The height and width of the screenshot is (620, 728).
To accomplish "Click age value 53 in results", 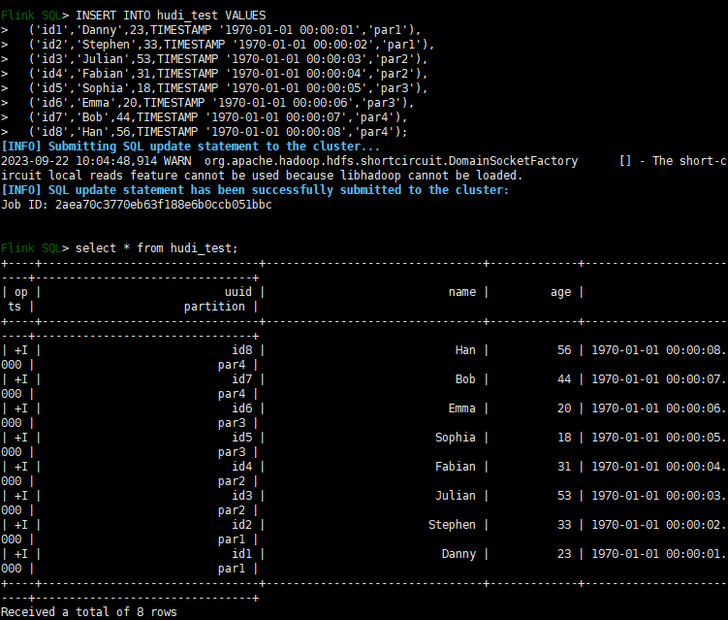I will [564, 496].
